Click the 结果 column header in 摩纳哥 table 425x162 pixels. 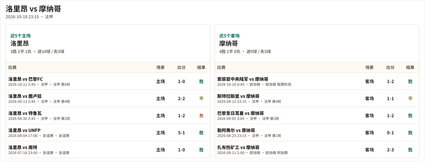[x=410, y=67]
